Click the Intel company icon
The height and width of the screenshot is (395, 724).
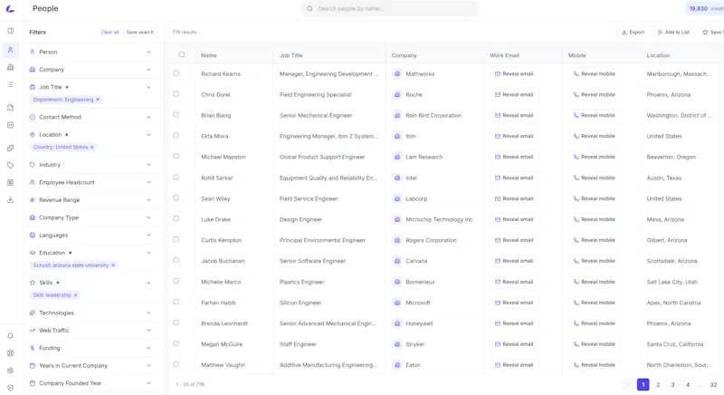(397, 178)
